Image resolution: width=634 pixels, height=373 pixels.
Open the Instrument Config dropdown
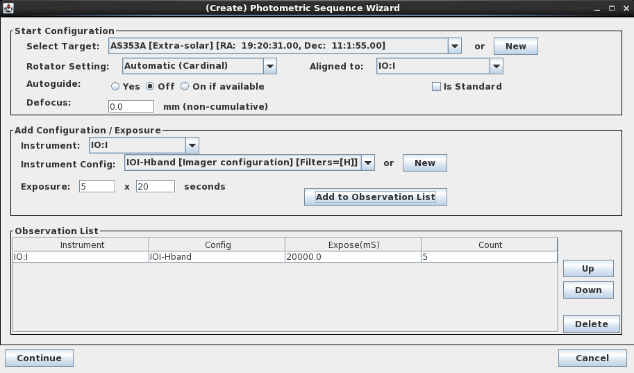368,163
